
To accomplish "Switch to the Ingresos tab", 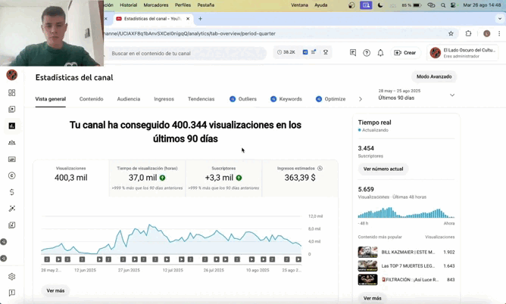I will pos(164,99).
